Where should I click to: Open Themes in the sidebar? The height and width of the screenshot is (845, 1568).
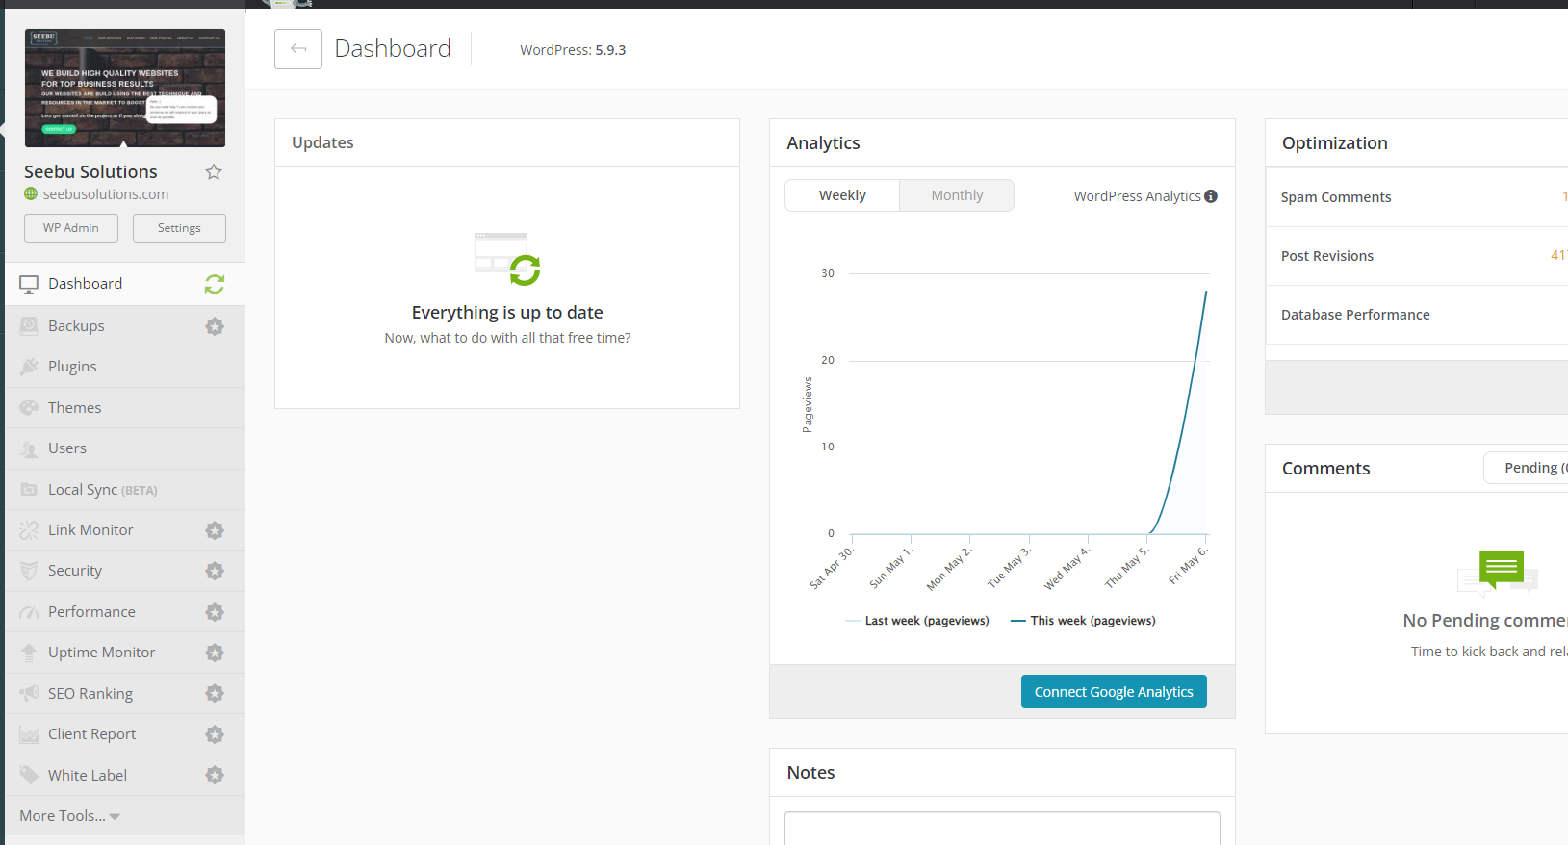[x=74, y=408]
